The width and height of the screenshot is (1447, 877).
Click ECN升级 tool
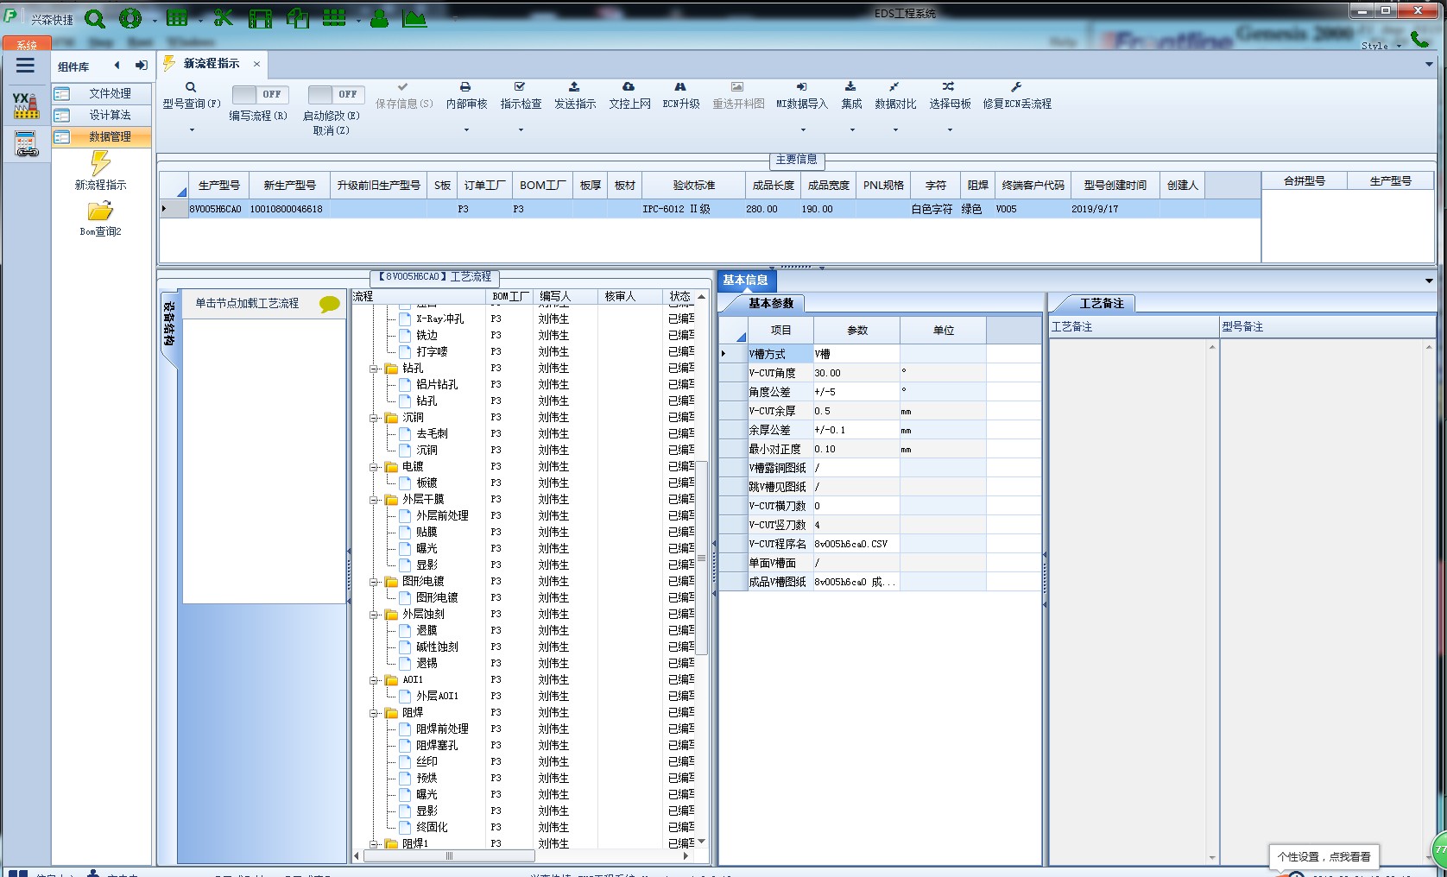[x=681, y=96]
